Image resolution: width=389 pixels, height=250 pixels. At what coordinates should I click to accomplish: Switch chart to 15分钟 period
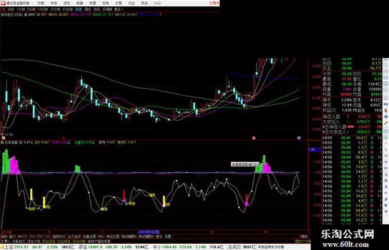coord(42,9)
